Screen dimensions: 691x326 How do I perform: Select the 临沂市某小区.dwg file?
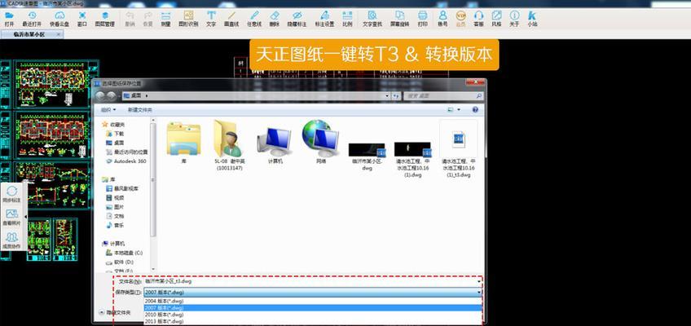pos(367,156)
